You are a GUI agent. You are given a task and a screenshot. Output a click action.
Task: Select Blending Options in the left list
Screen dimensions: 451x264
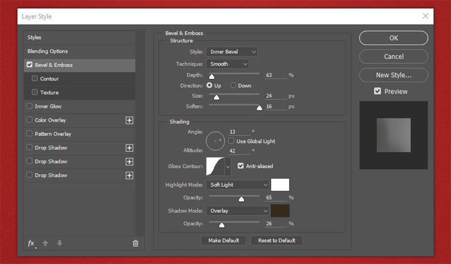(47, 51)
